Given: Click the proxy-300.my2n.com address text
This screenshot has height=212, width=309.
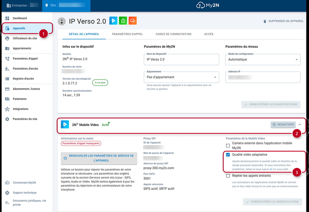Looking at the screenshot, I should 159,168.
